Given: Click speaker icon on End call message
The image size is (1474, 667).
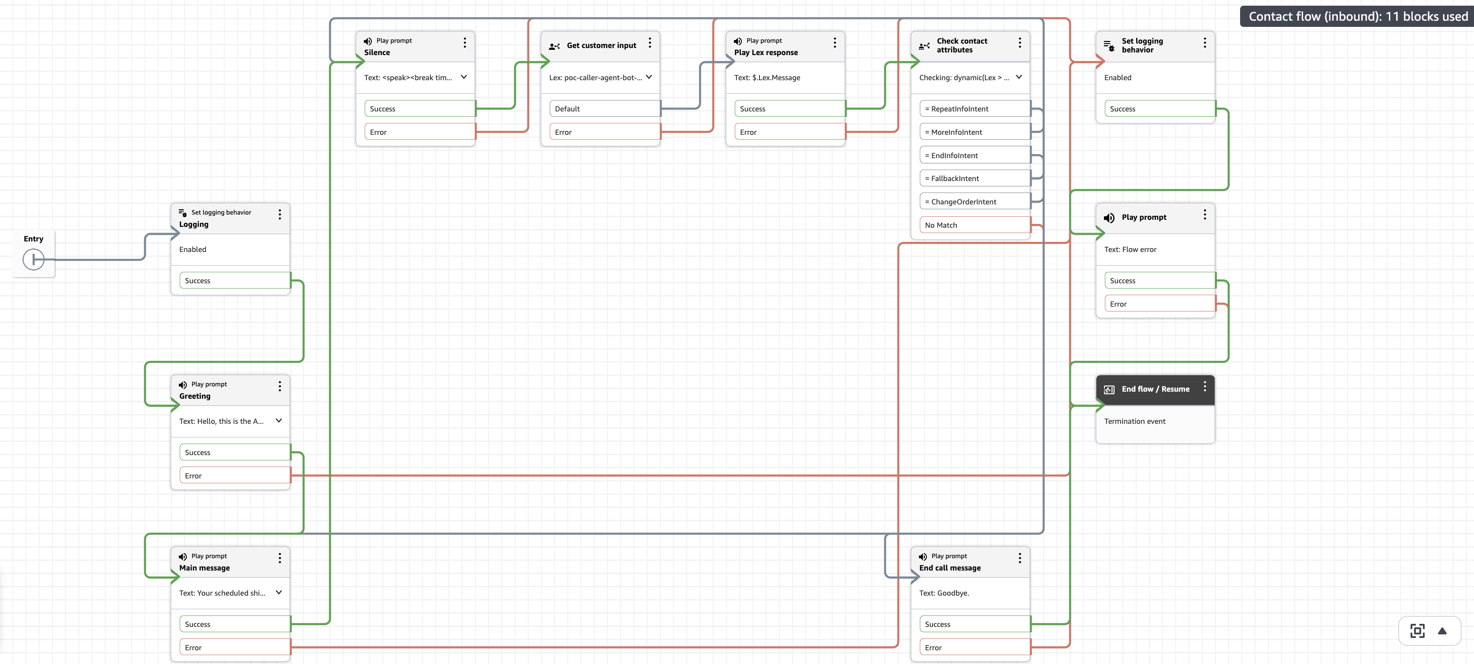Looking at the screenshot, I should click(x=923, y=556).
